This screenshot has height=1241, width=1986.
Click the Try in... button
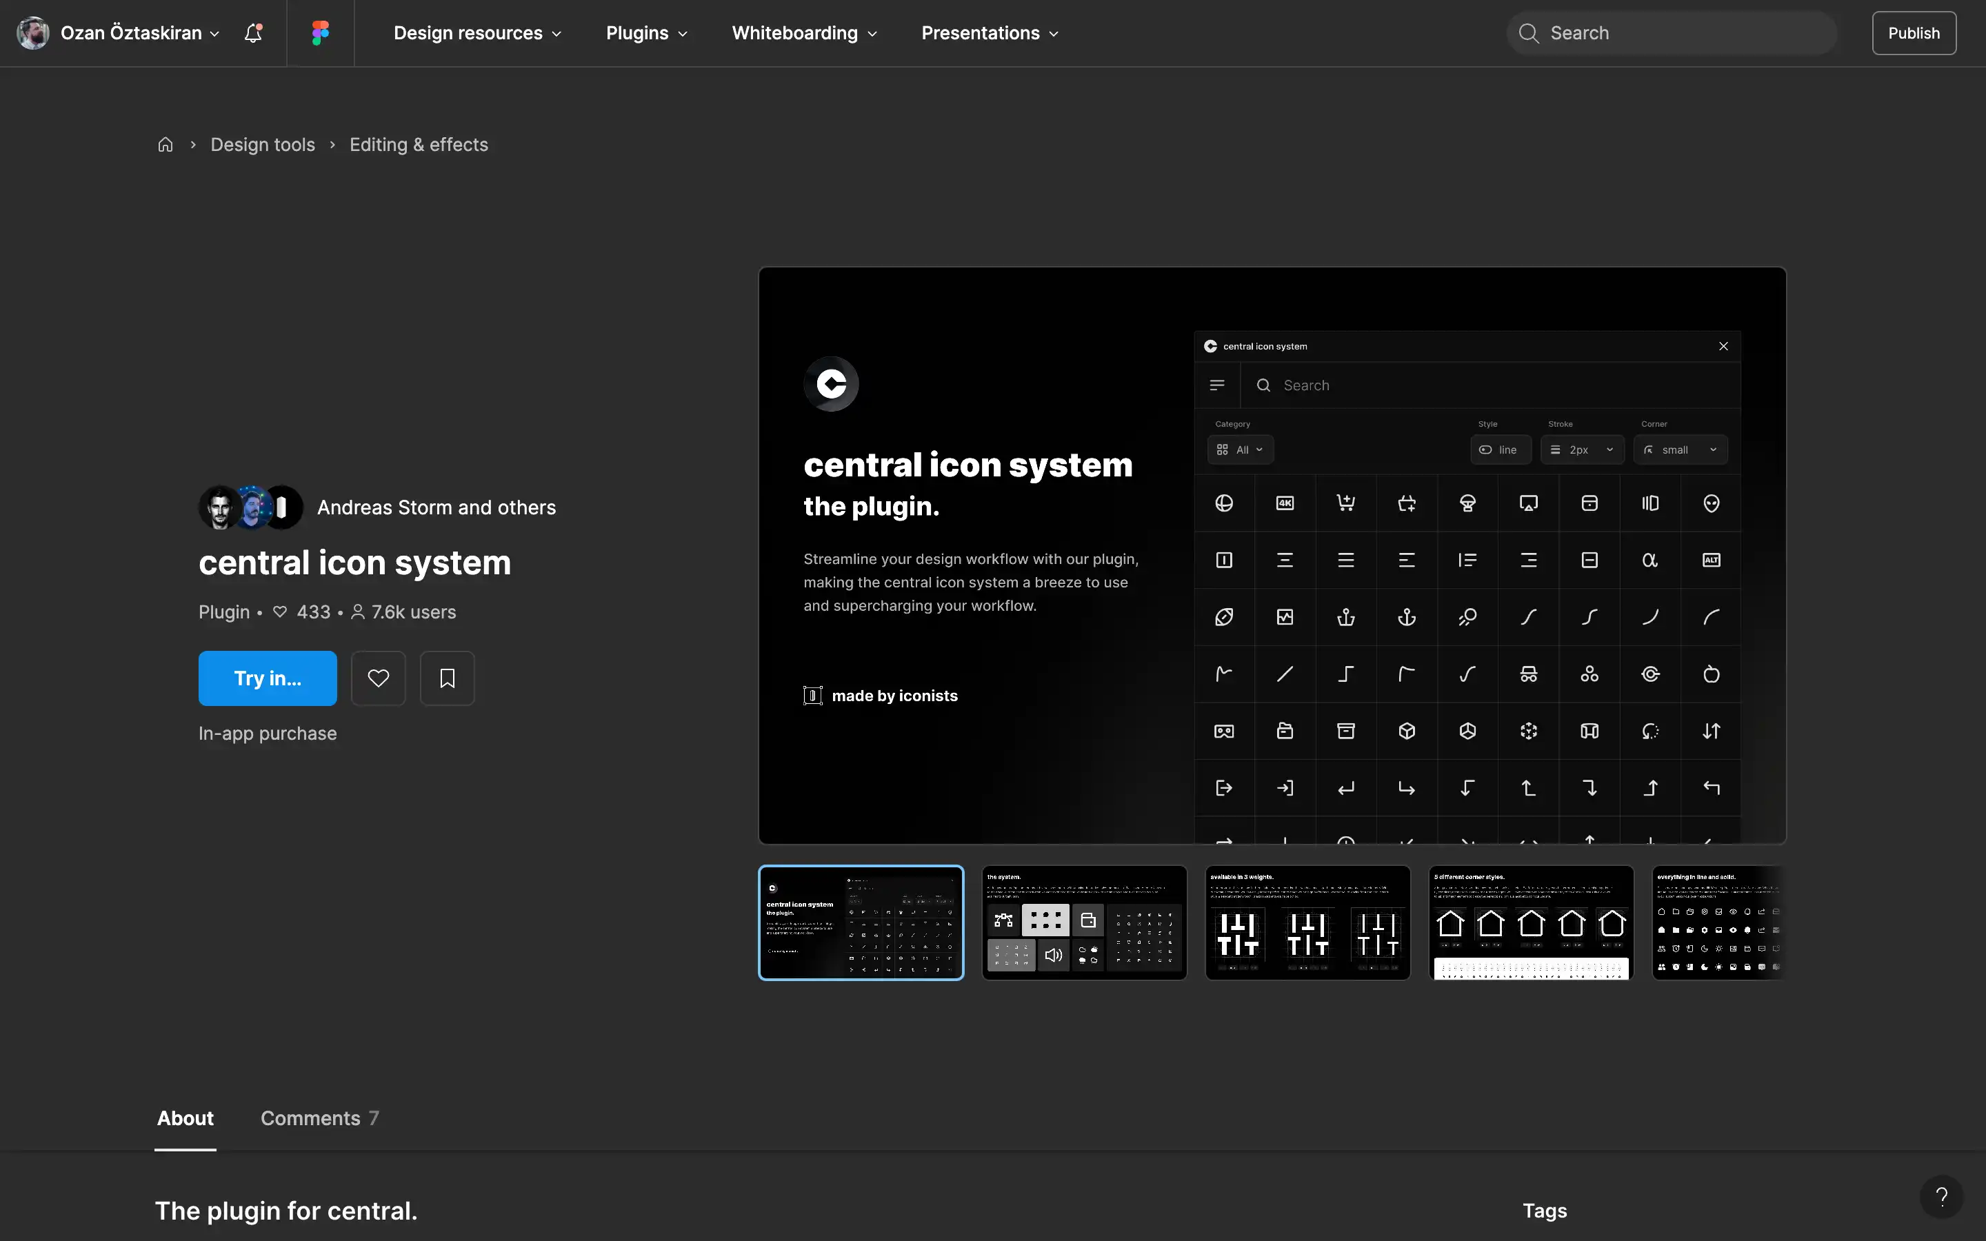[x=268, y=678]
